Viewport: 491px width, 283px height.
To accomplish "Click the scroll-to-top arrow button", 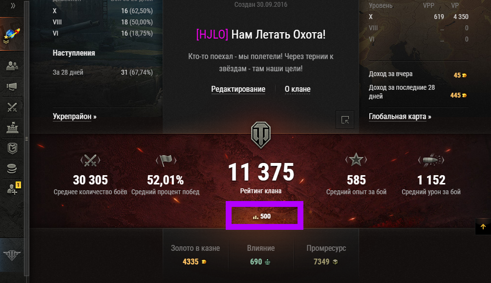I will coord(483,226).
